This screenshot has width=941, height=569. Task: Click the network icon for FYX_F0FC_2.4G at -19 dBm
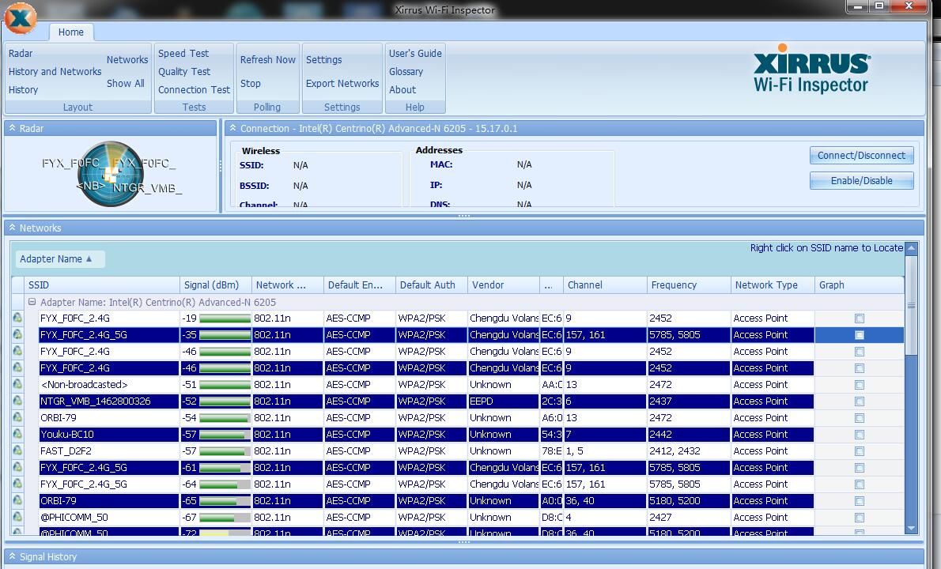click(17, 318)
